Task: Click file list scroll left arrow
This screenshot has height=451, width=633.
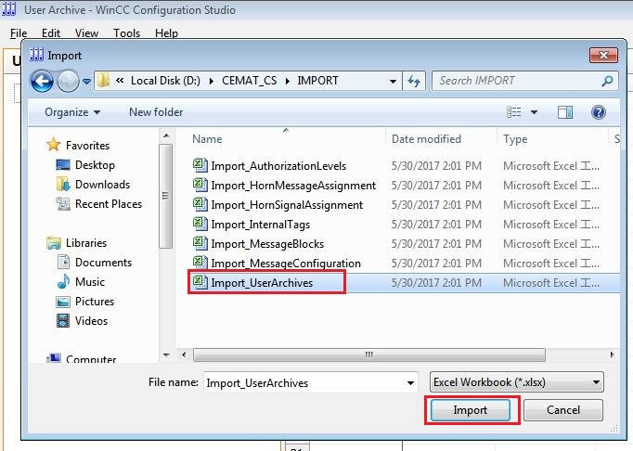Action: tap(184, 354)
